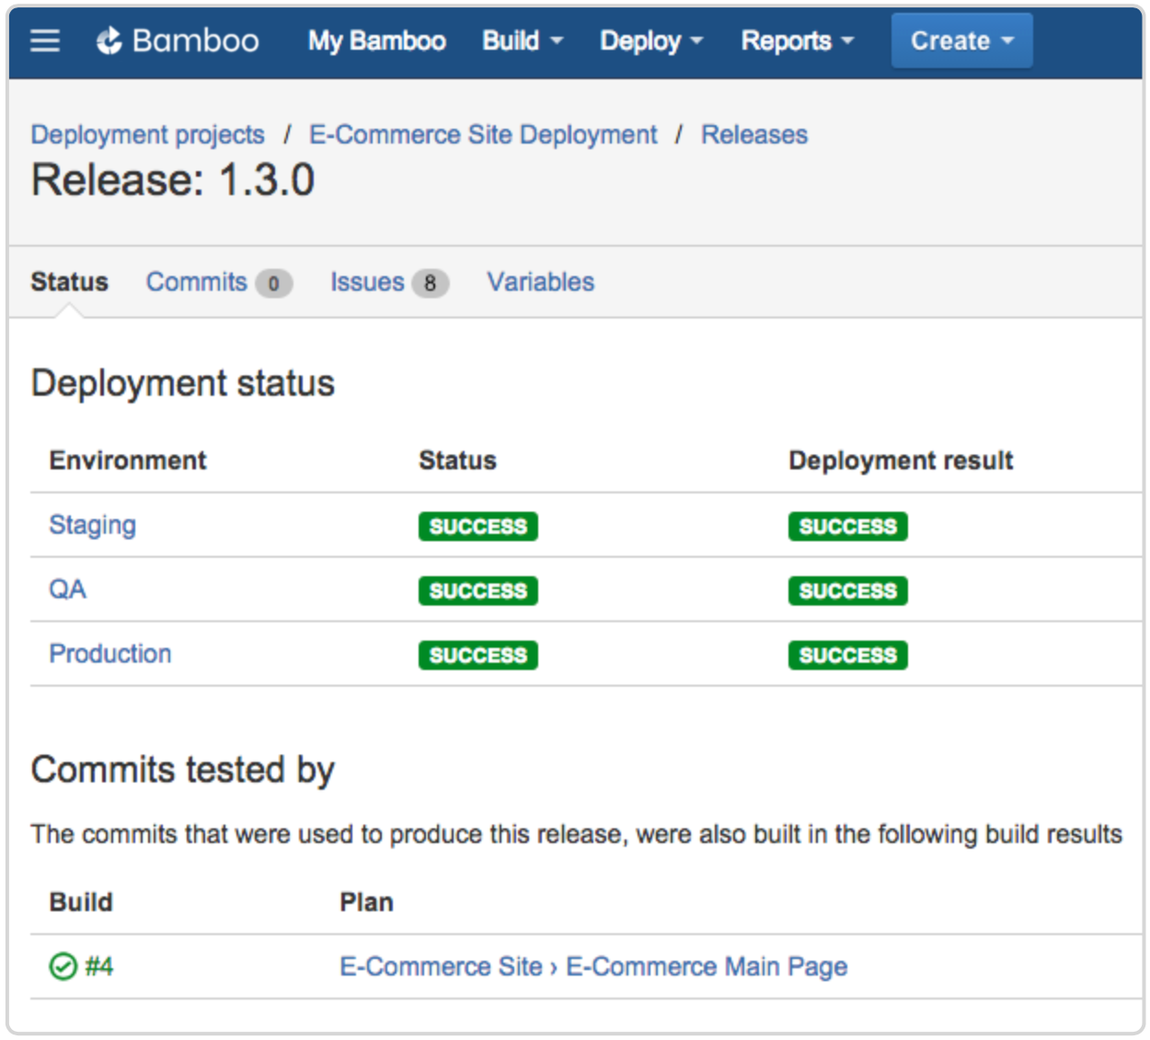Navigate to Deployment projects via breadcrumb
This screenshot has width=1150, height=1040.
tap(147, 134)
